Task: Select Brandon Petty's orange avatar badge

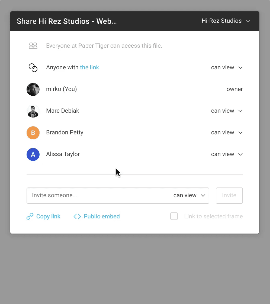Action: (x=33, y=133)
